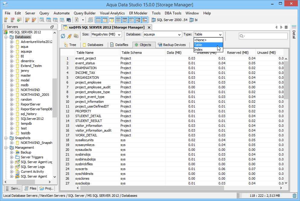Screen dimensions: 300x201
Task: Click the refresh icon in Storage Manager
Action: [63, 36]
